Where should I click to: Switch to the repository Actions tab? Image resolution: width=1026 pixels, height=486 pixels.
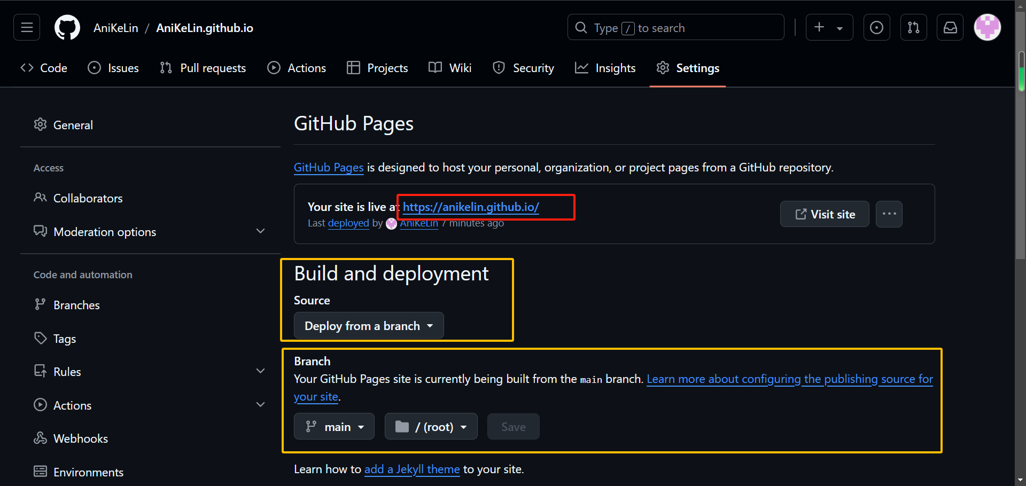[x=297, y=68]
